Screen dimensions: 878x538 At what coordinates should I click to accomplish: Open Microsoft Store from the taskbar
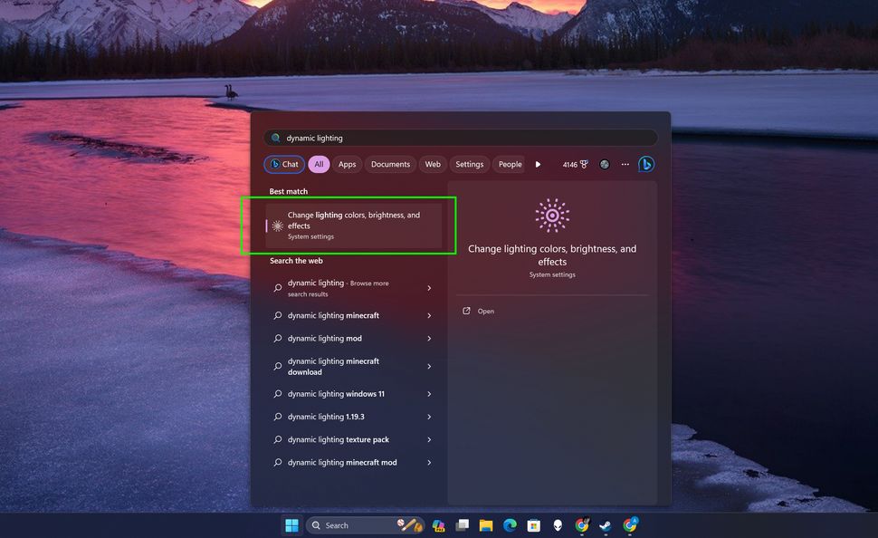pyautogui.click(x=532, y=524)
